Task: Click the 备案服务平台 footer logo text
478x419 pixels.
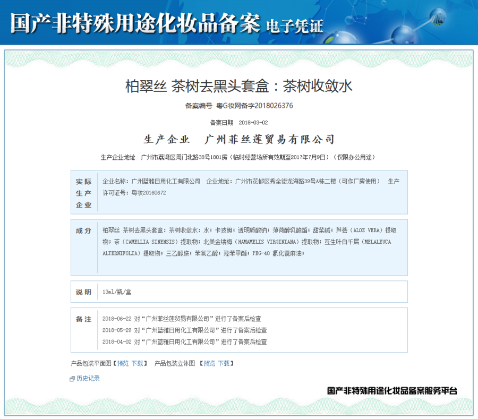Action: tap(392, 390)
